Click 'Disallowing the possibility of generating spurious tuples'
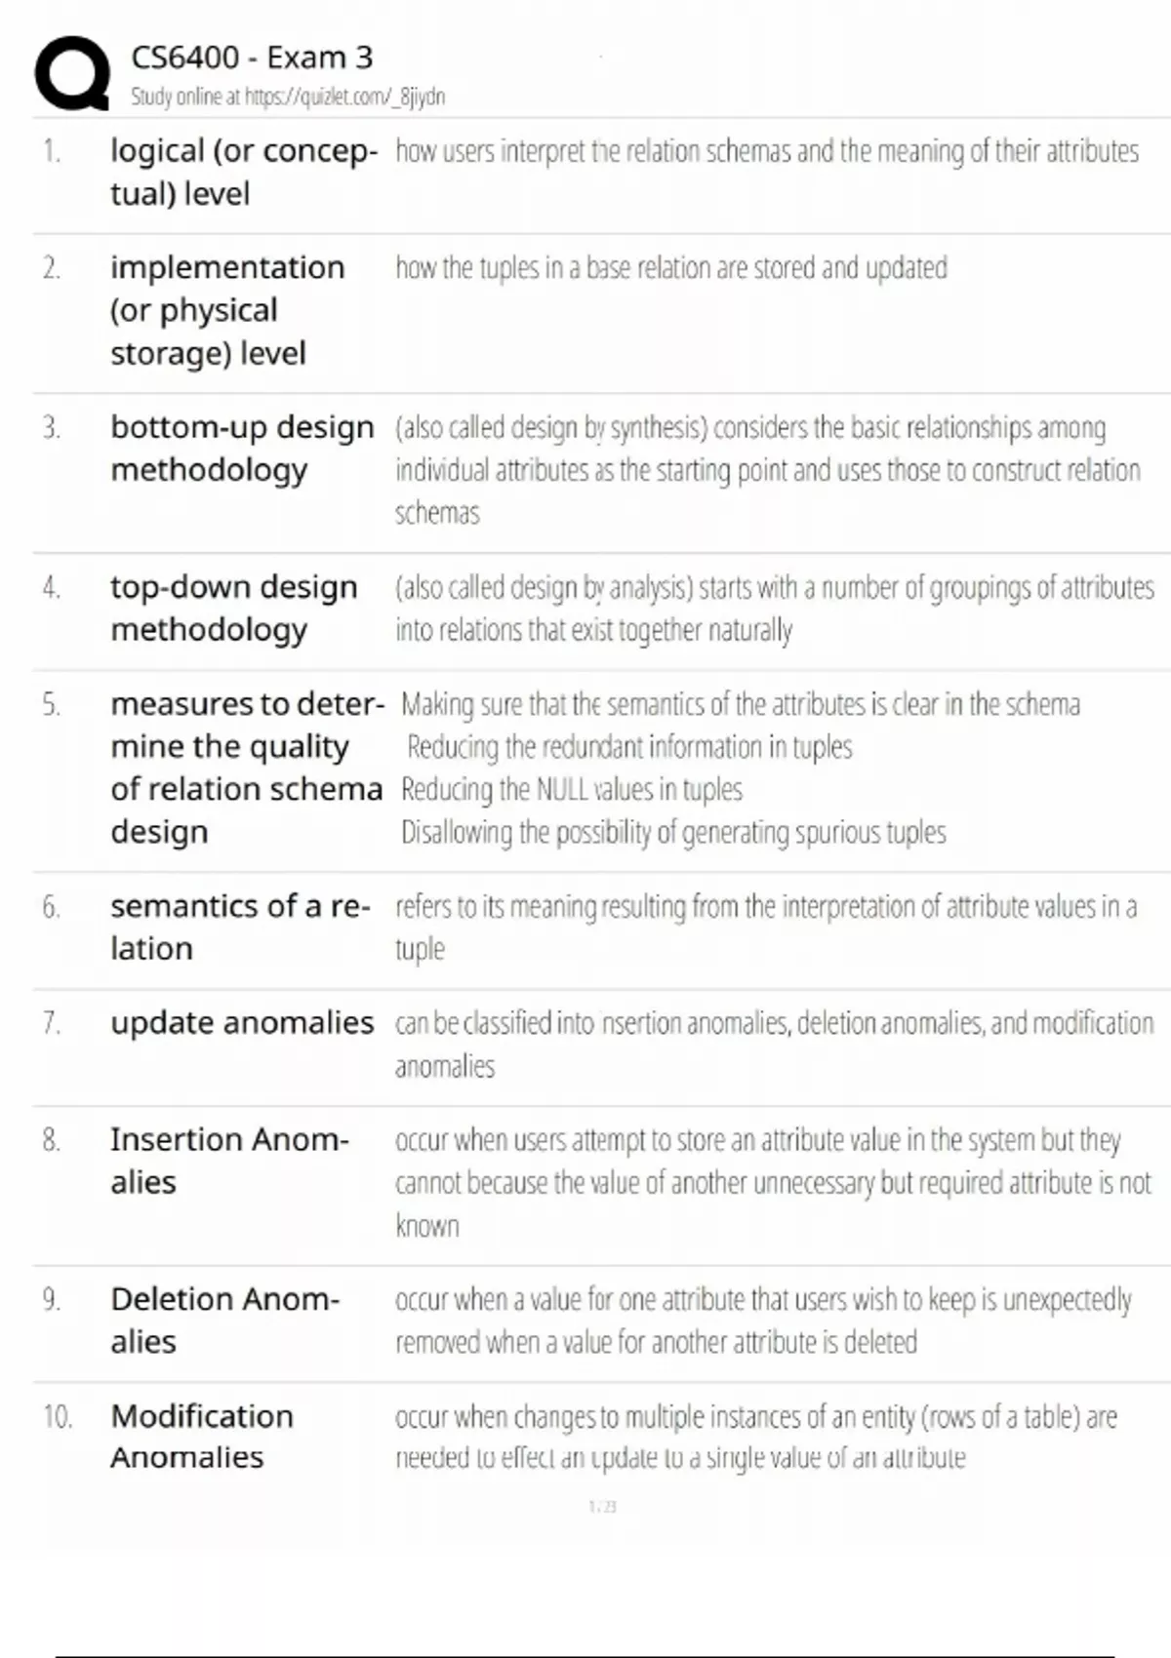The height and width of the screenshot is (1658, 1171). (x=673, y=832)
